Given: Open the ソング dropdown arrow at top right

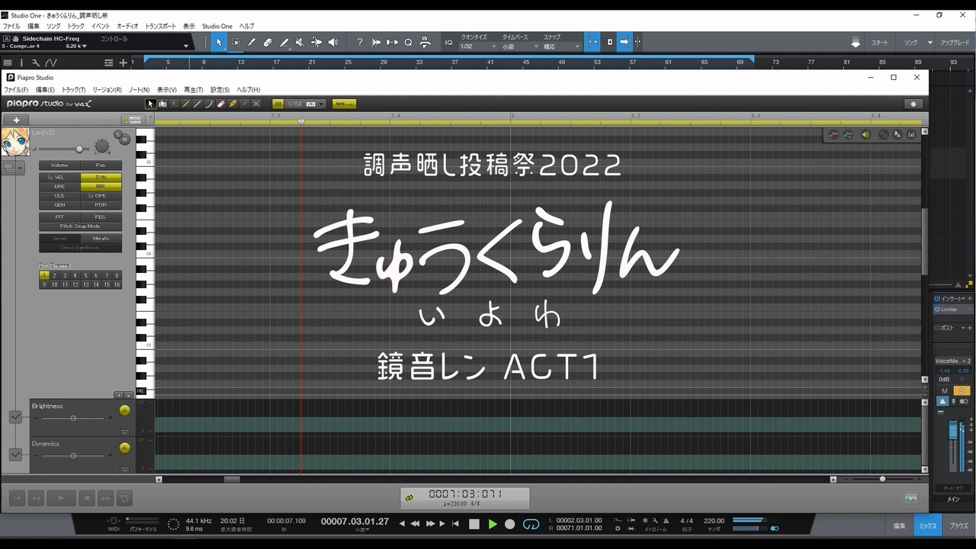Looking at the screenshot, I should point(930,43).
